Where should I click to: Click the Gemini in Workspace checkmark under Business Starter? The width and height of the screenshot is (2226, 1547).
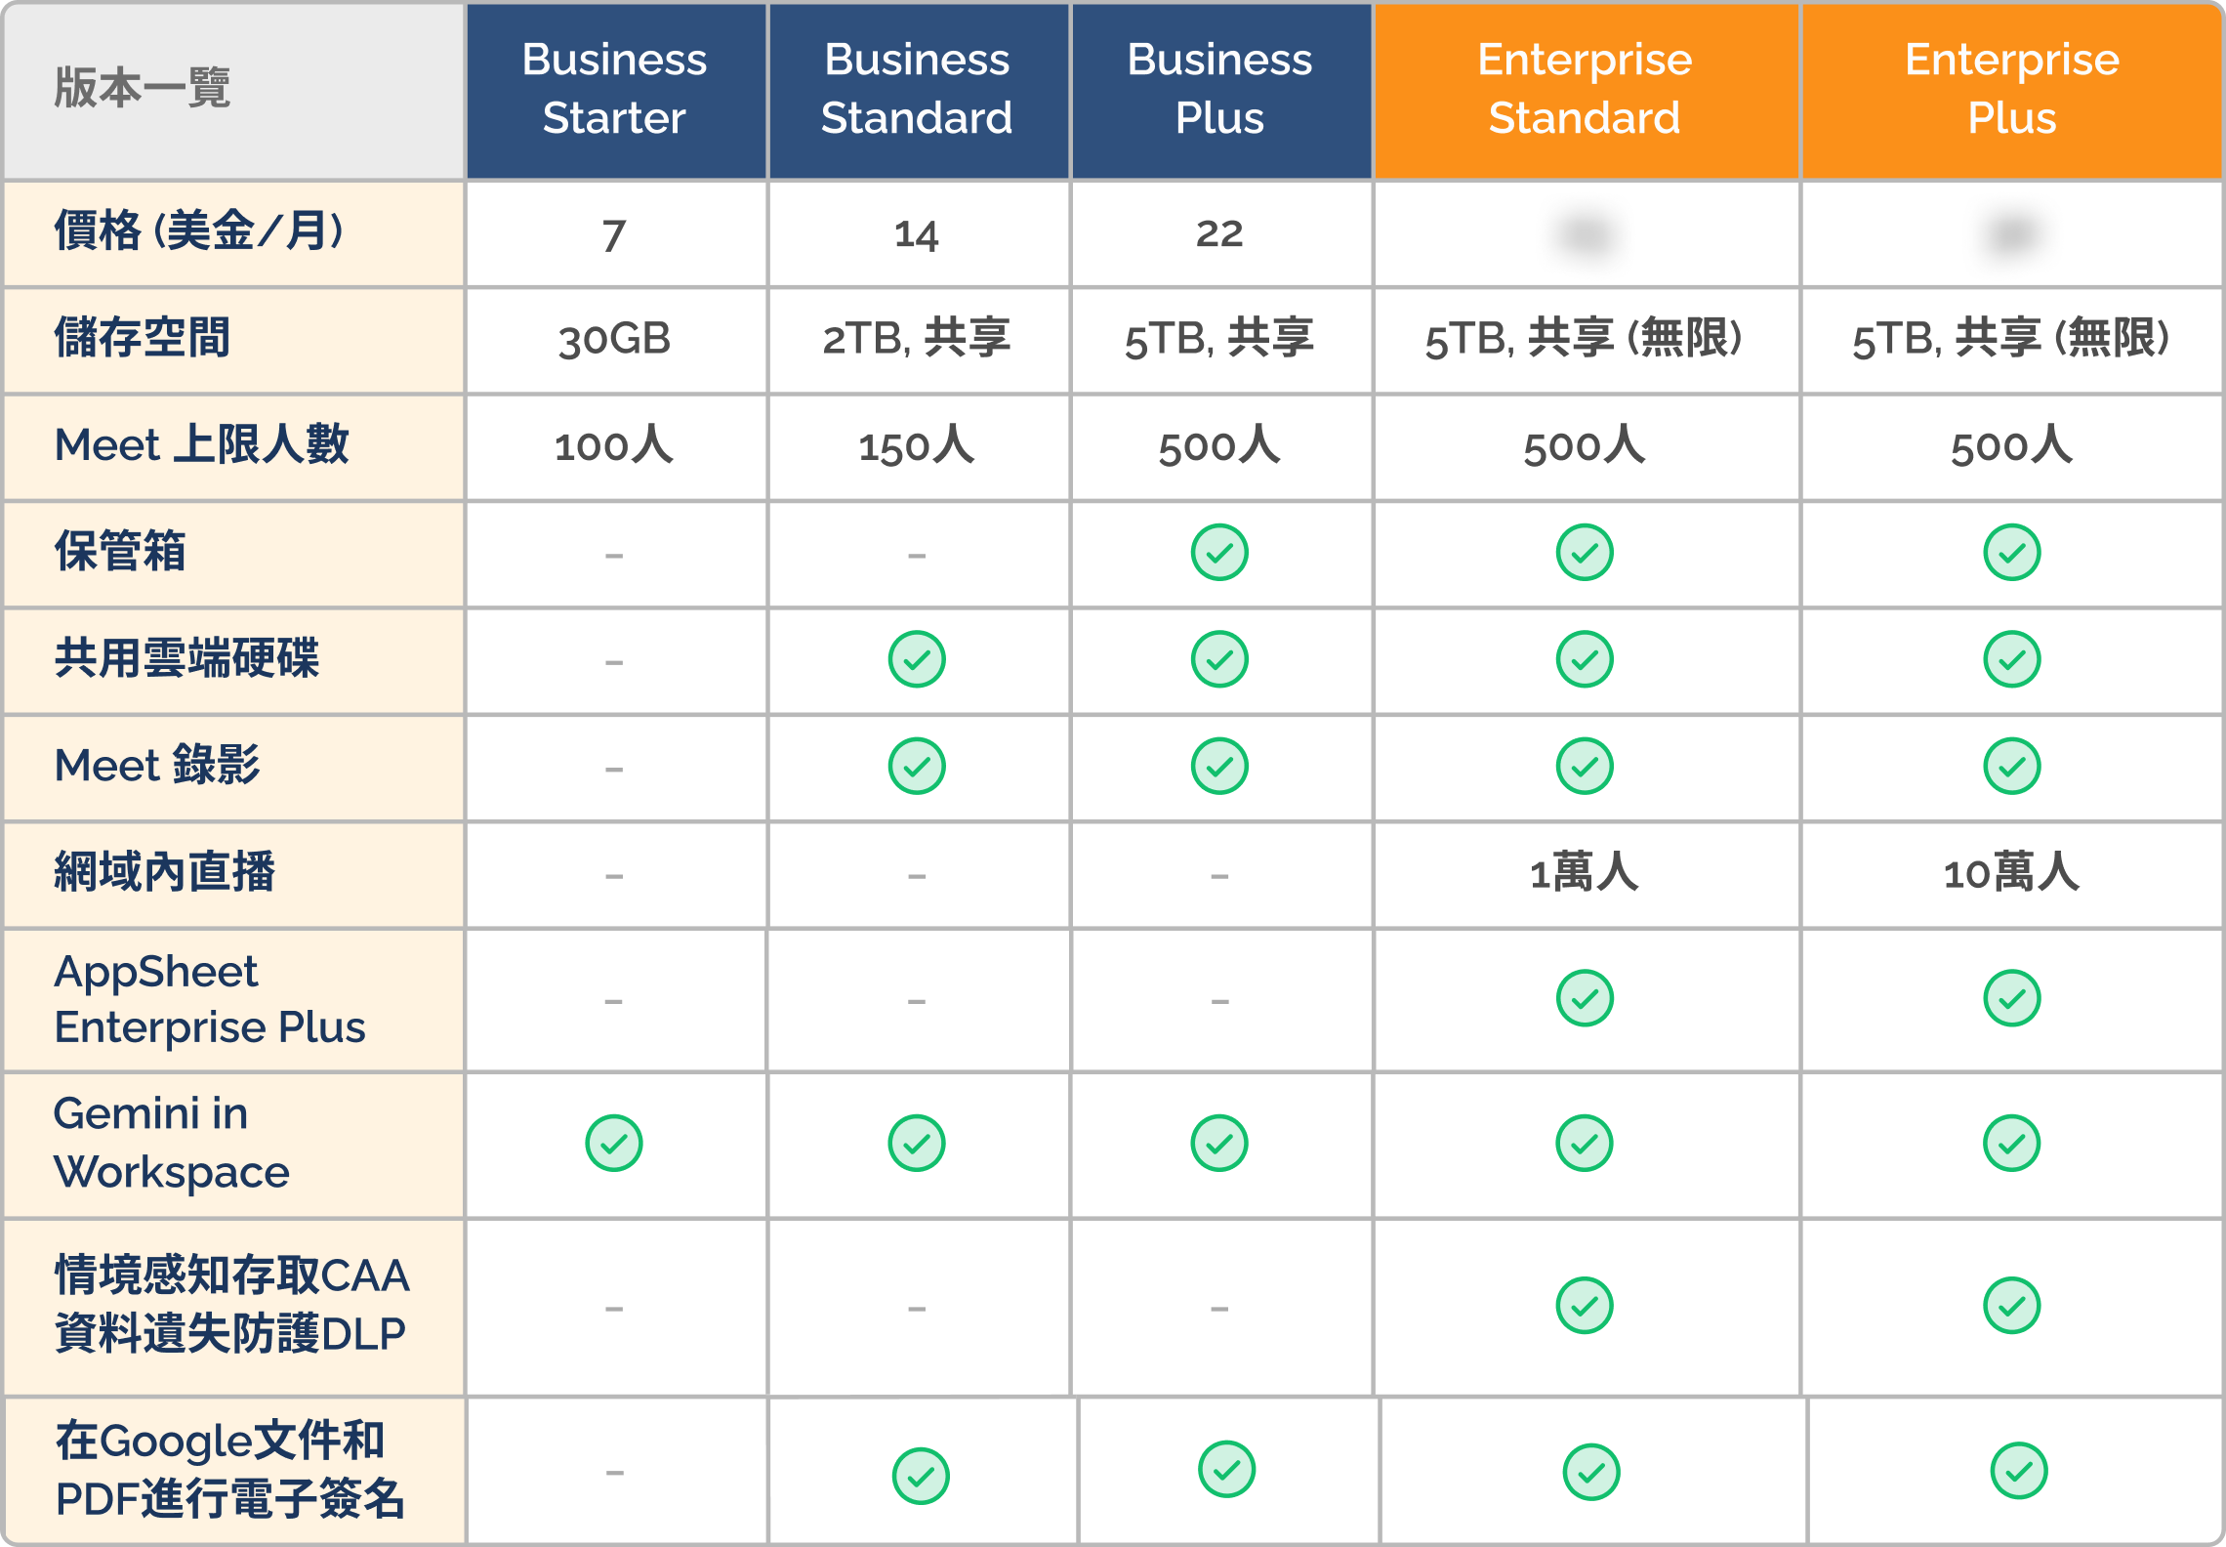point(613,1143)
